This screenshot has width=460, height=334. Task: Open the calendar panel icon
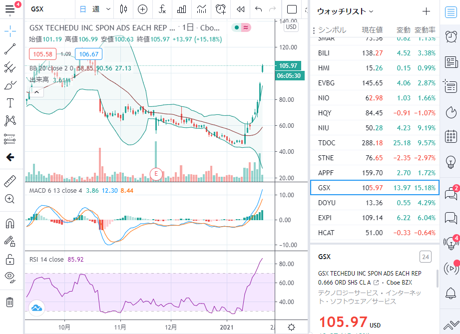click(x=451, y=136)
